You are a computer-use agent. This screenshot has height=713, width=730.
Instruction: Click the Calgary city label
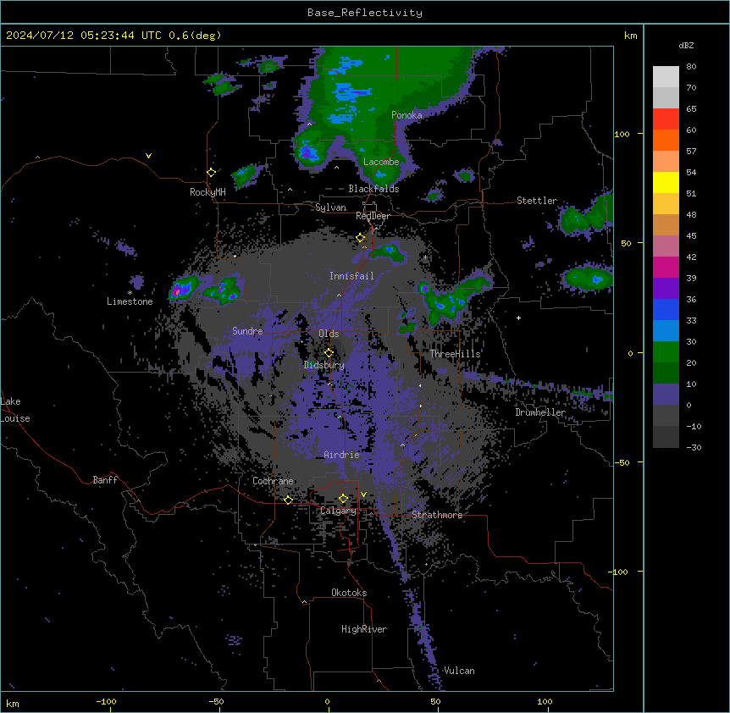point(339,511)
